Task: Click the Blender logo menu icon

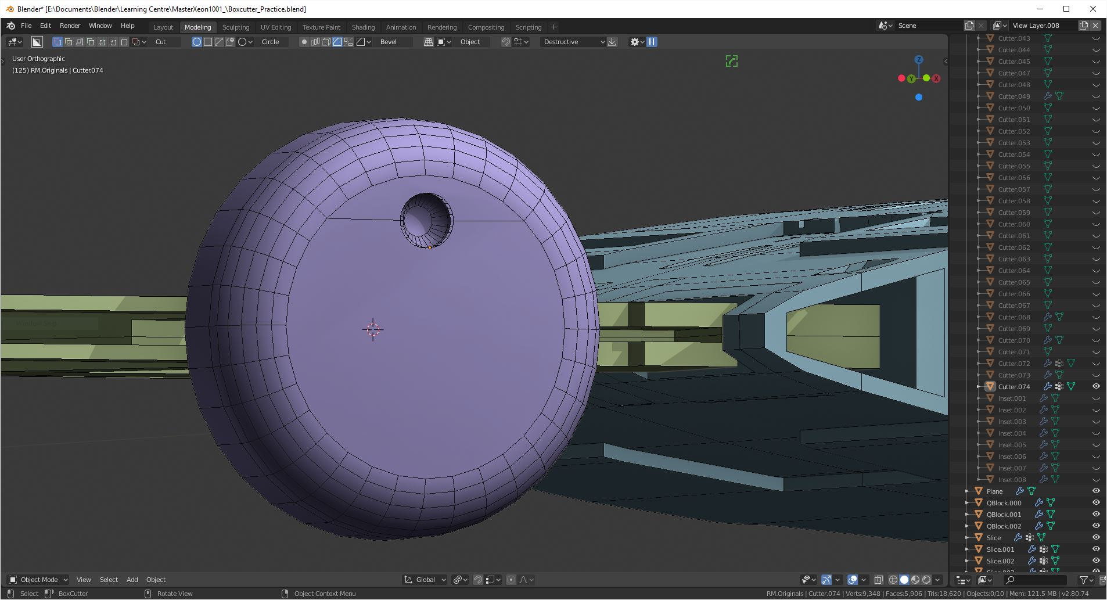Action: [10, 26]
